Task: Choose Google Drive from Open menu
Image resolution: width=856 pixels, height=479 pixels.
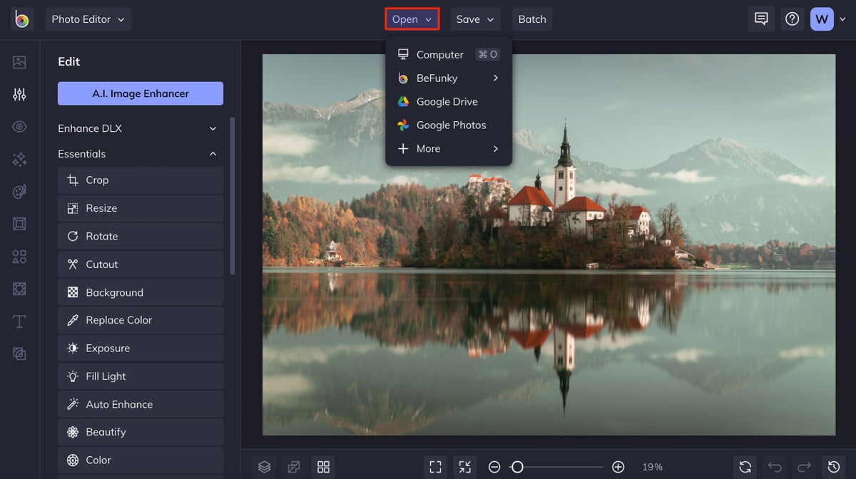Action: [449, 101]
